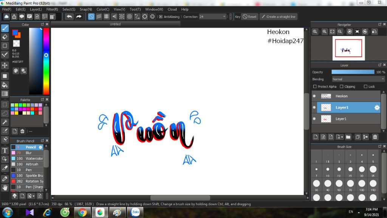Viewport: 387px width, 218px height.
Task: Select the Heokon layer row
Action: pos(346,96)
